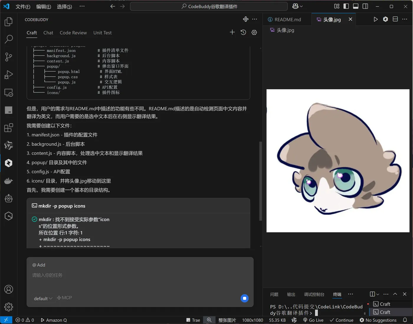Open the robot-face view in the activity bar
This screenshot has width=413, height=324.
[x=9, y=198]
